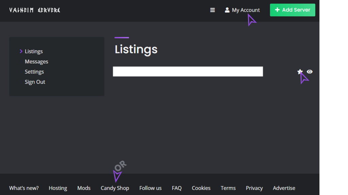The image size is (348, 195).
Task: Click the white listing bar
Action: click(x=188, y=71)
